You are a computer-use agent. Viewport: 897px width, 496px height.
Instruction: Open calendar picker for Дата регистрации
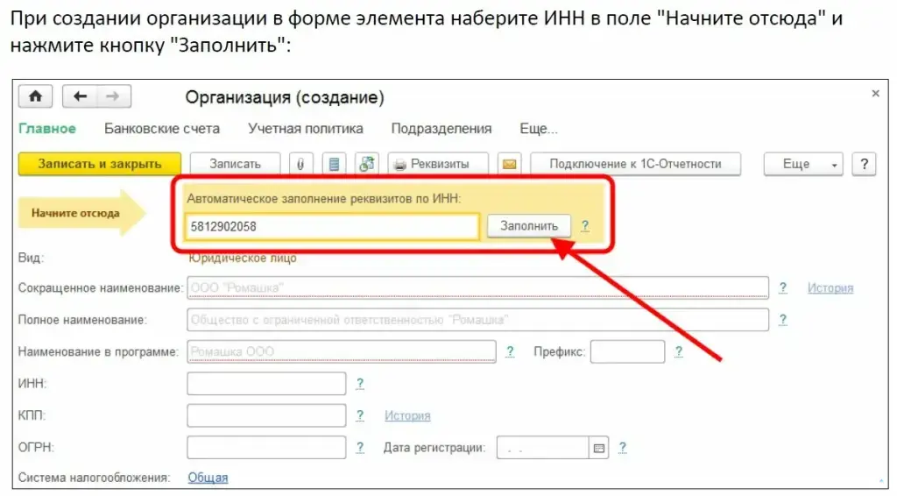click(598, 448)
